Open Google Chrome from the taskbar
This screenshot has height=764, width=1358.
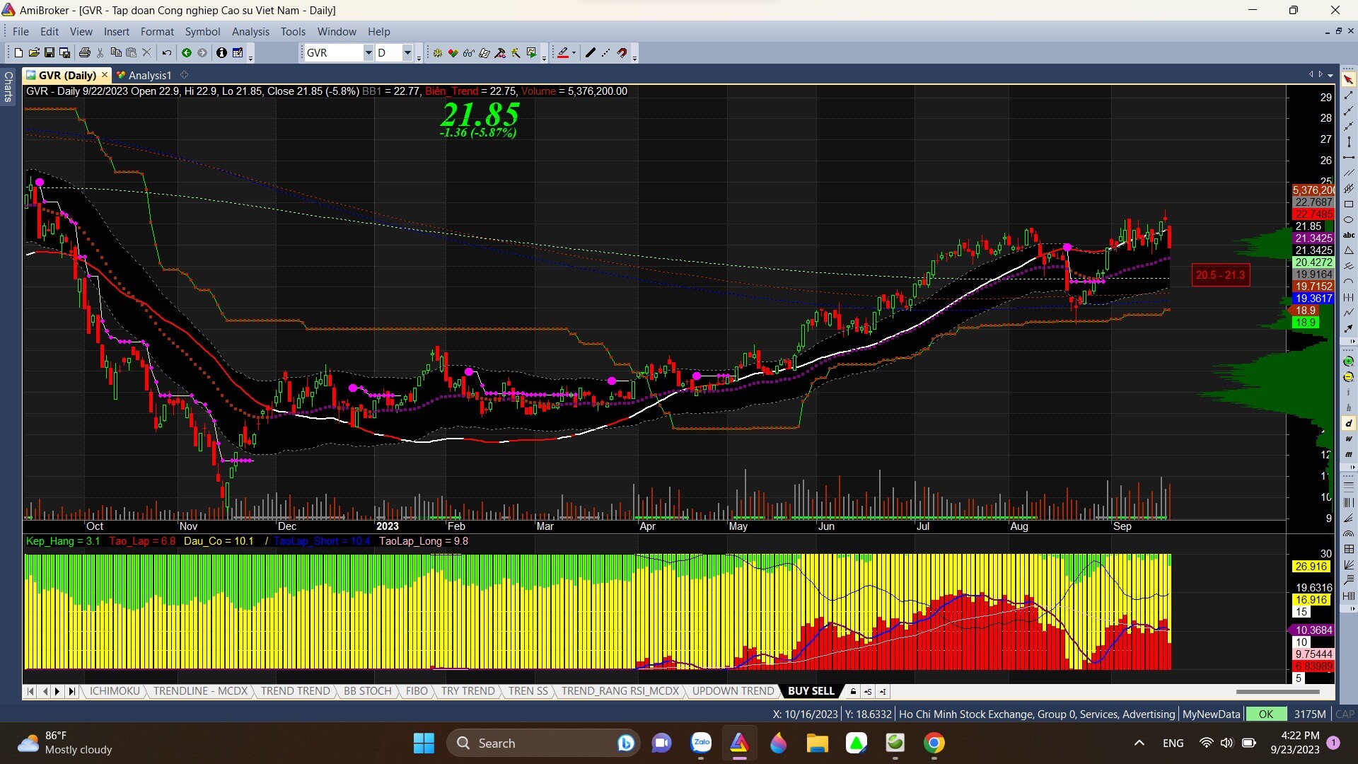tap(934, 743)
